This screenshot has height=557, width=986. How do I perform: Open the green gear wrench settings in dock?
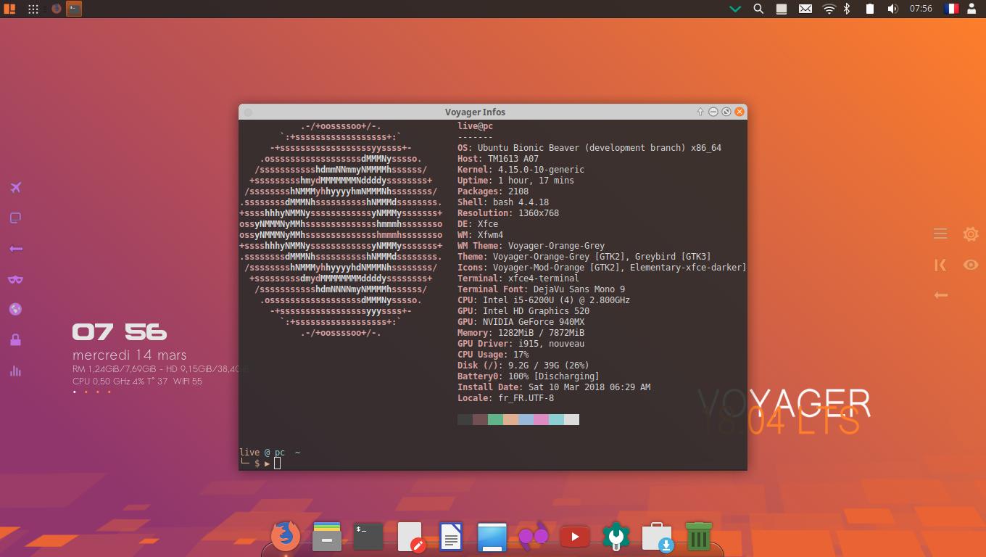point(616,537)
